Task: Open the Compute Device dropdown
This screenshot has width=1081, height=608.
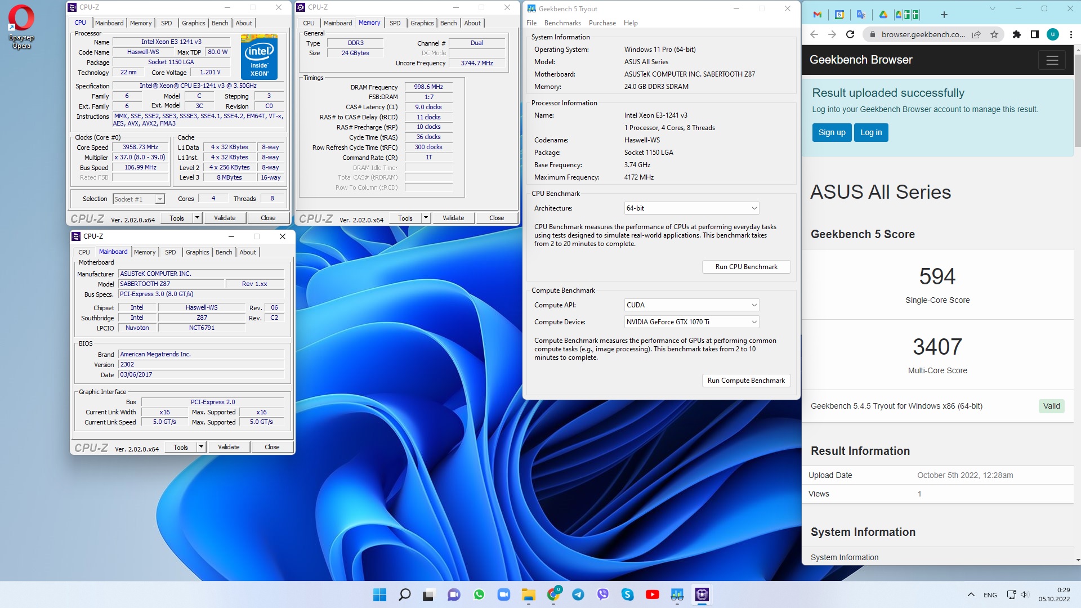Action: pos(691,322)
